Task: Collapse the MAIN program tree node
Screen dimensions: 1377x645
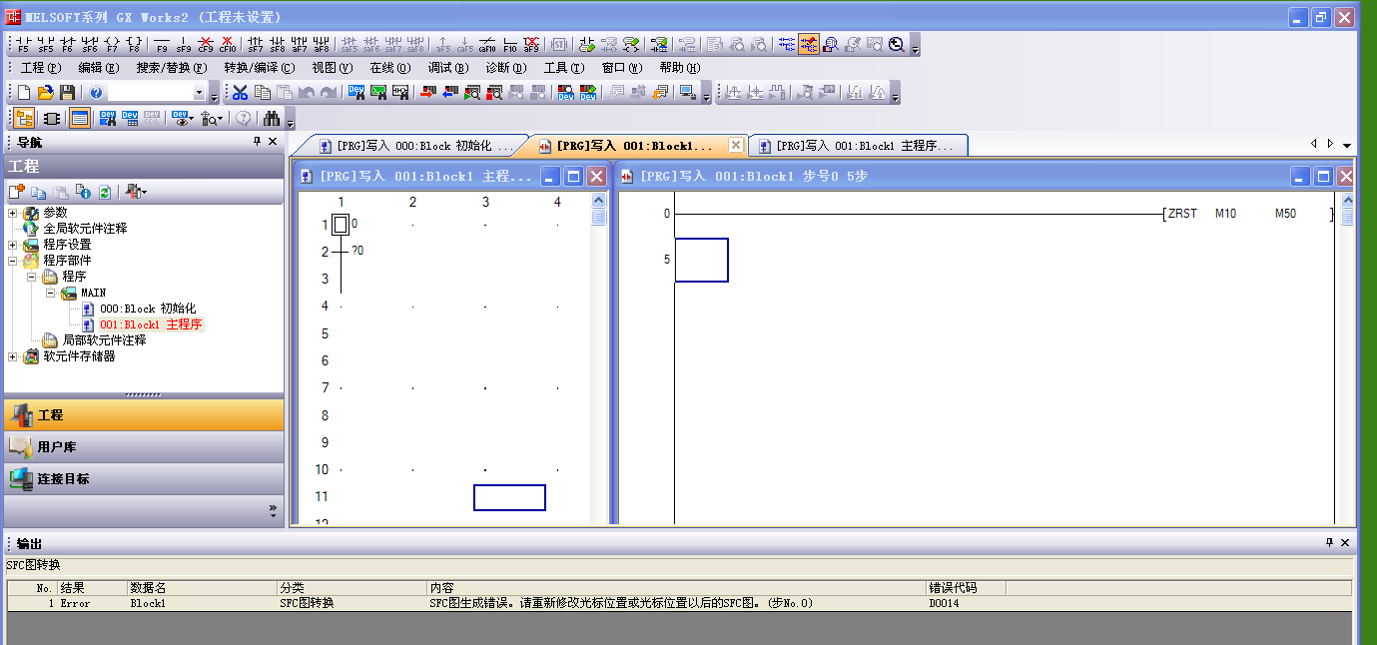Action: click(x=51, y=293)
